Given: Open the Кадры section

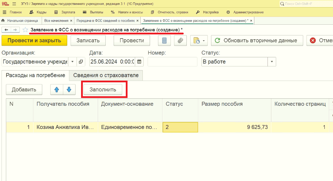Looking at the screenshot, I should tap(38, 12).
